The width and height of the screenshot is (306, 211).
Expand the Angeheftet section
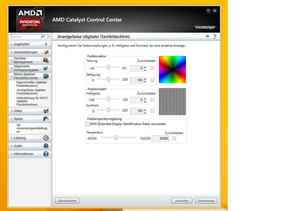[x=12, y=44]
